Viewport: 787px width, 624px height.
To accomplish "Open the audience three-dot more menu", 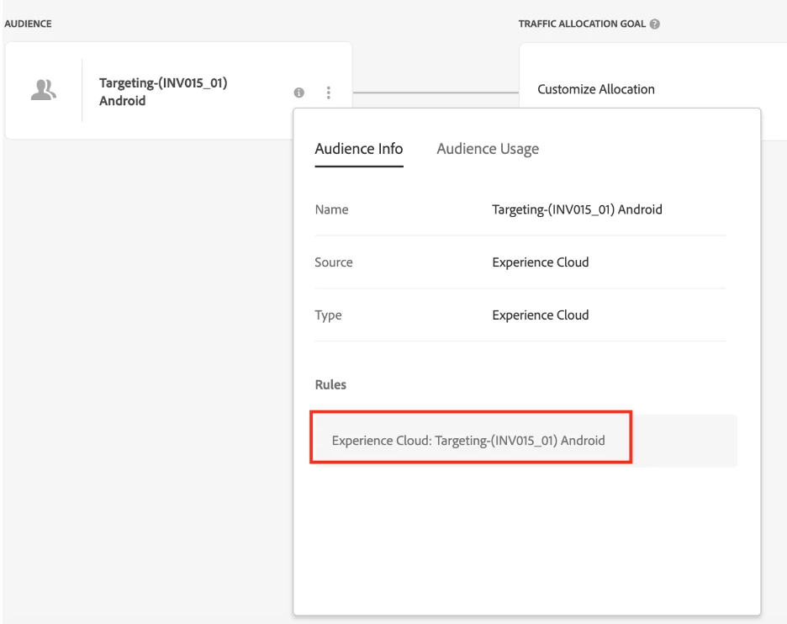I will pos(328,93).
